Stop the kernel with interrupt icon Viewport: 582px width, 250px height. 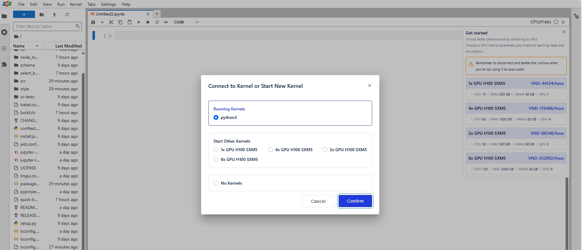(148, 22)
